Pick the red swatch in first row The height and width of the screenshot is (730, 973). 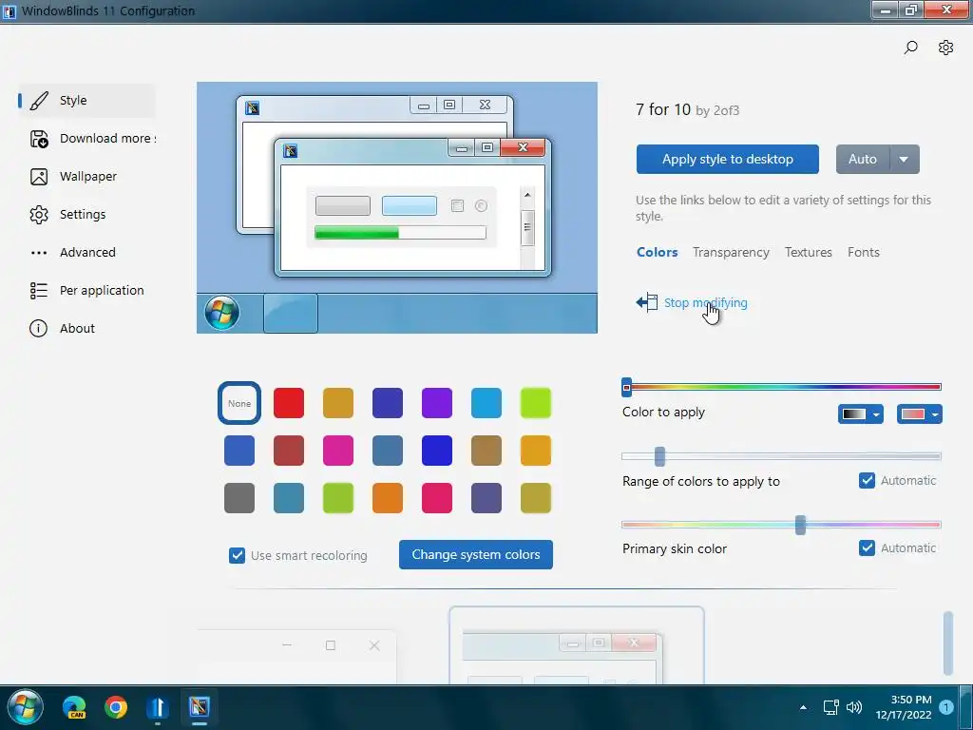click(x=289, y=403)
